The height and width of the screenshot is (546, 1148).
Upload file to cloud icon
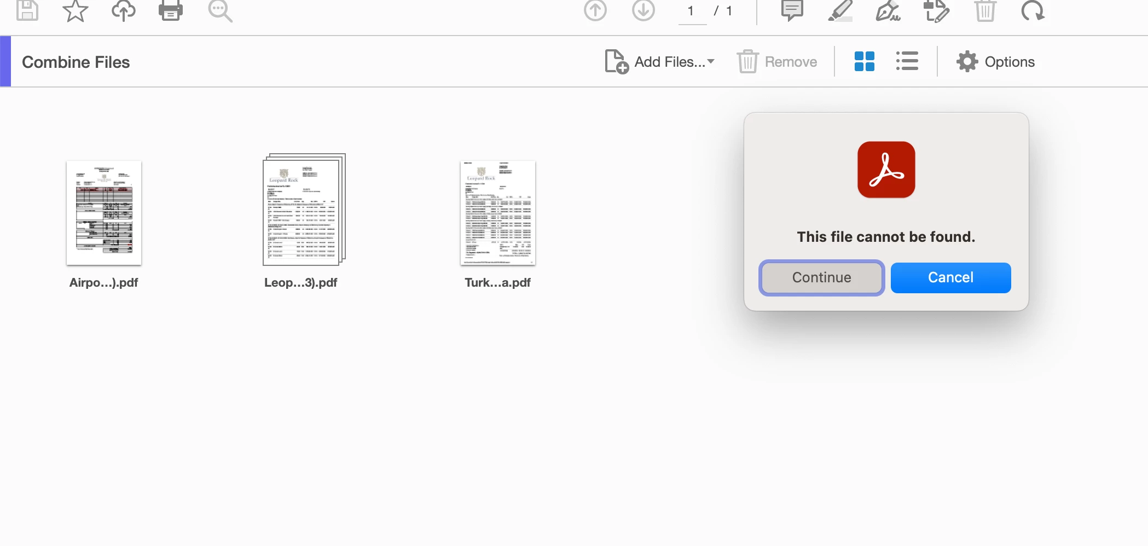123,10
